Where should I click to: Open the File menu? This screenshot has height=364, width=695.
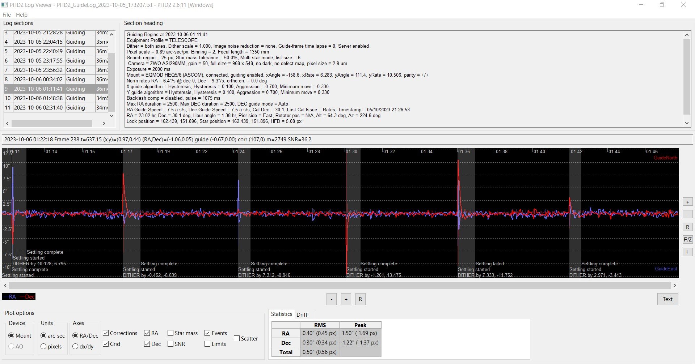tap(7, 15)
